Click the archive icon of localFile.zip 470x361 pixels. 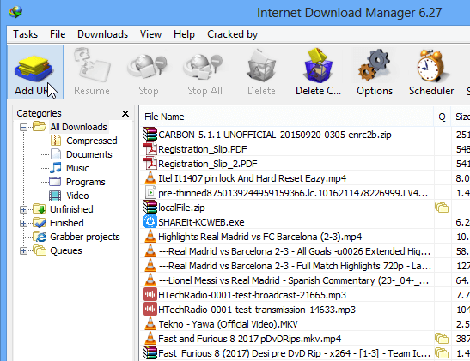click(x=150, y=208)
